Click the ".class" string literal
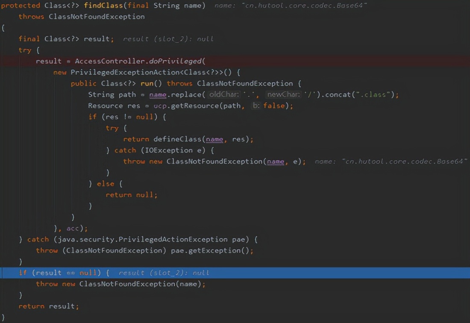470x323 pixels. click(x=373, y=94)
